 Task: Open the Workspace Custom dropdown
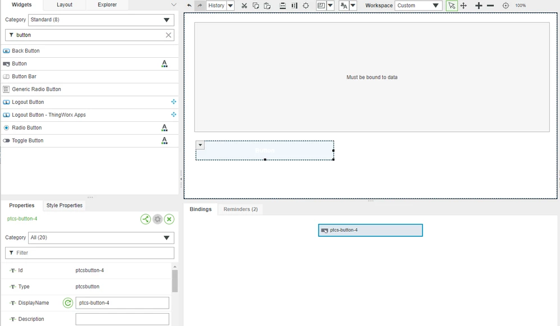[x=418, y=6]
